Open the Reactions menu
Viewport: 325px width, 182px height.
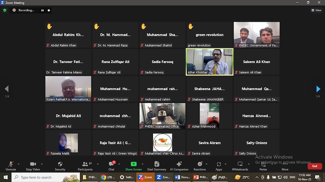pyautogui.click(x=199, y=164)
